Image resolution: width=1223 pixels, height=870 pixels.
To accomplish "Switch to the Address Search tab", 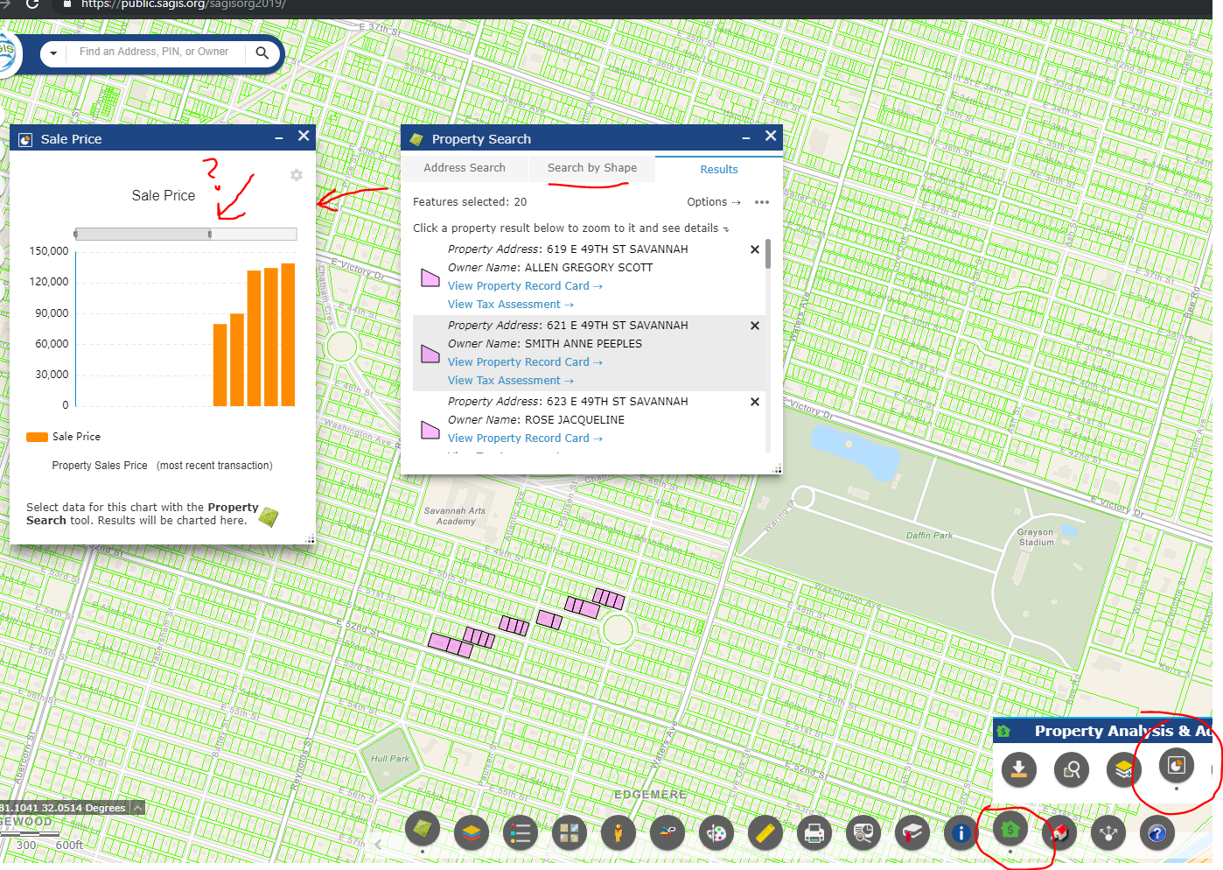I will pos(465,168).
